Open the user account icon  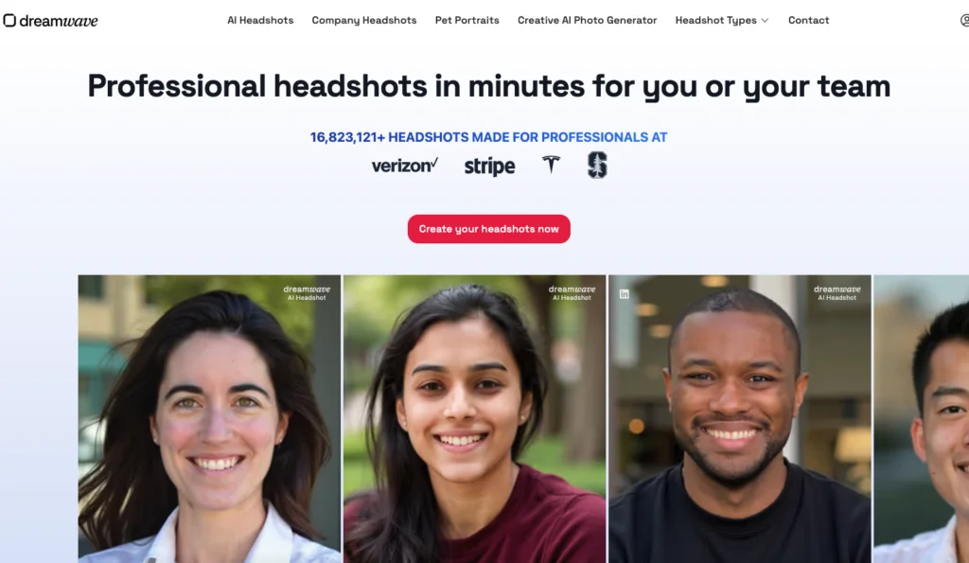coord(964,21)
